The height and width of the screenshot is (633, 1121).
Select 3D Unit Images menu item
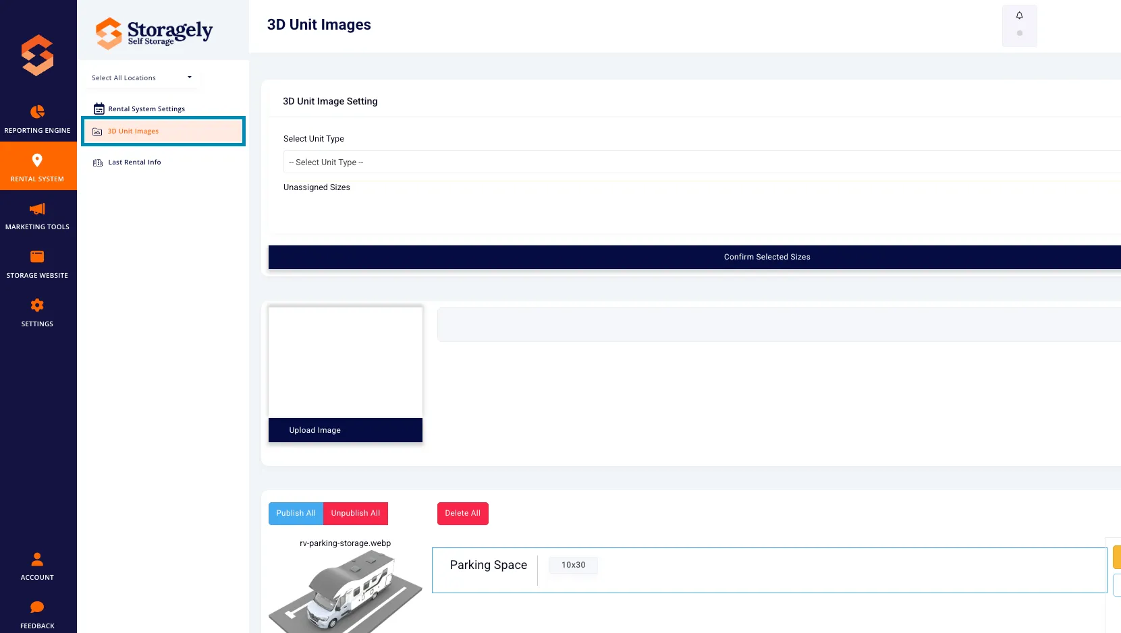(x=163, y=131)
